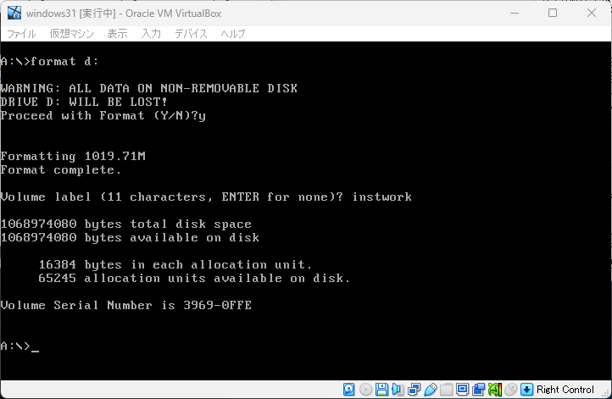Viewport: 612px width, 399px height.
Task: Click the blue keyboard capture arrow icon
Action: tap(527, 389)
